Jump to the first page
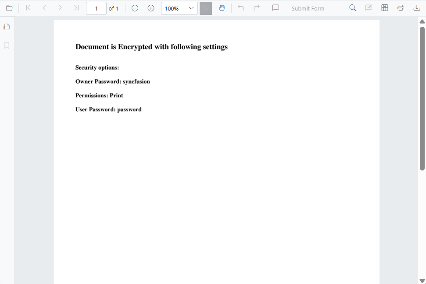The height and width of the screenshot is (284, 426). tap(28, 7)
